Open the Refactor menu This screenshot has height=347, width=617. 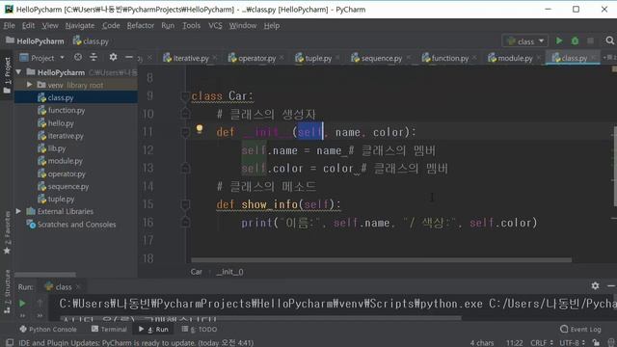coord(141,26)
